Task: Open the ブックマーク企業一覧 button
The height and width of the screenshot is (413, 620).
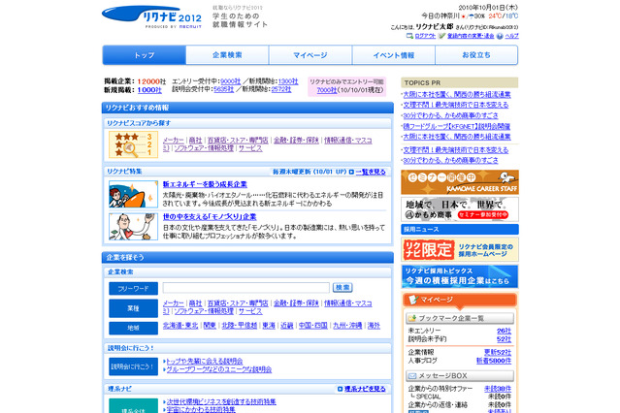Action: click(x=460, y=318)
